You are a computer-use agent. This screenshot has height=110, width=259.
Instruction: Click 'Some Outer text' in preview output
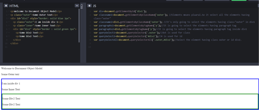click(x=10, y=74)
